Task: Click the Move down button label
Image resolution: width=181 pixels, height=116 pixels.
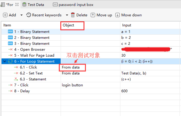Action: [132, 15]
